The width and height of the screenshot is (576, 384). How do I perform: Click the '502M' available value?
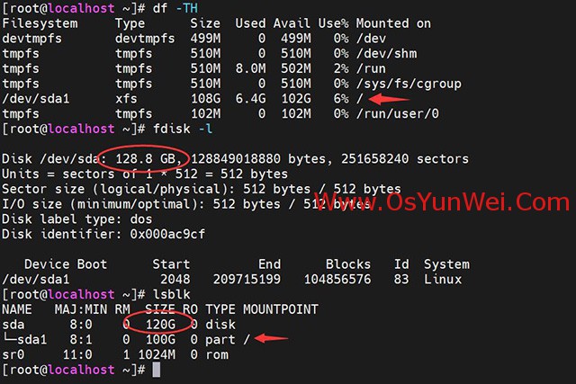point(296,68)
